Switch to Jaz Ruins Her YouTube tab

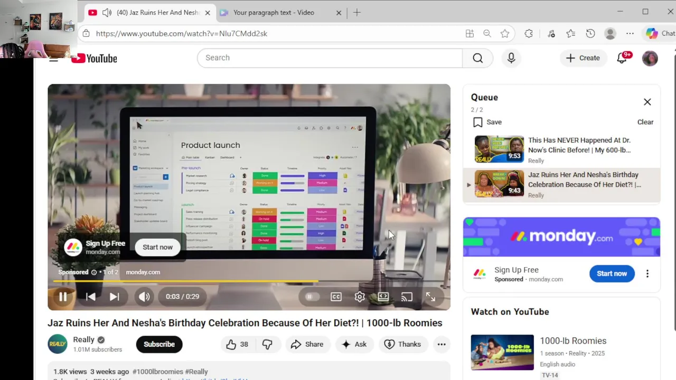[x=151, y=13]
